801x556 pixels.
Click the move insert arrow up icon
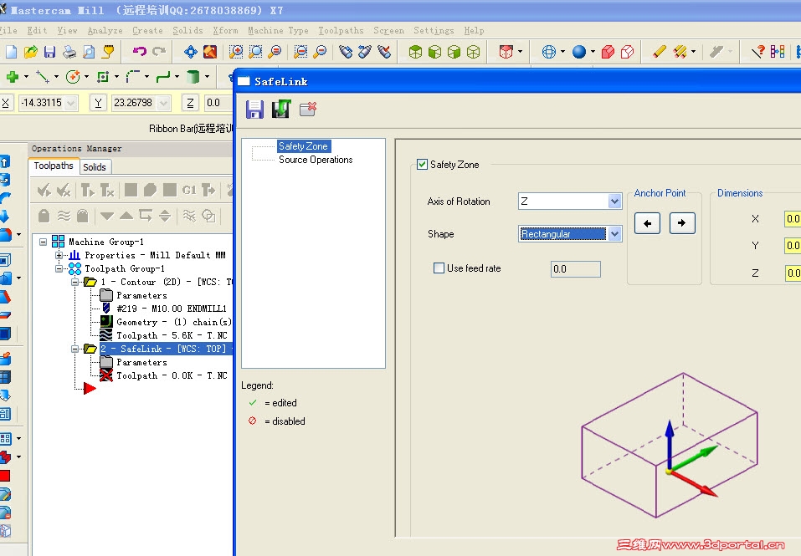(126, 216)
